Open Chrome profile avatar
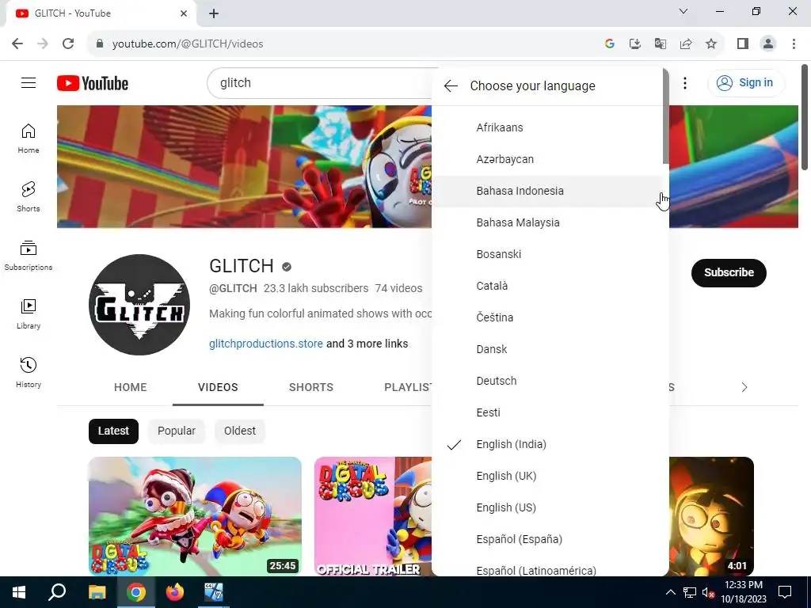 [x=768, y=44]
